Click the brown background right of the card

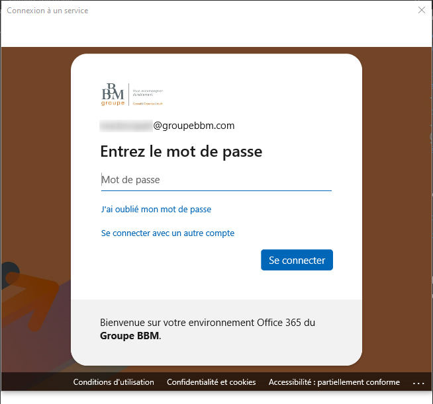(396, 198)
